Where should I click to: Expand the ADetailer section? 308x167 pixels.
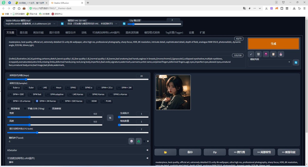[x=77, y=150]
